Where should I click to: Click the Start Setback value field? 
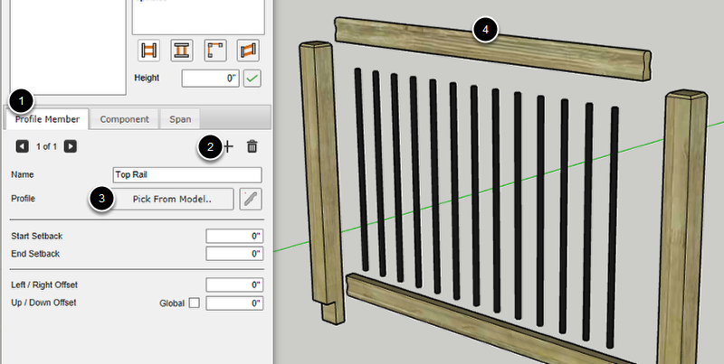click(234, 237)
